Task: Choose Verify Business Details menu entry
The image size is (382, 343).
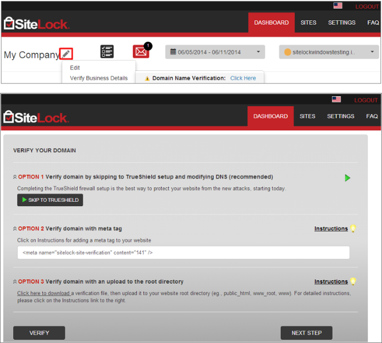Action: click(99, 78)
